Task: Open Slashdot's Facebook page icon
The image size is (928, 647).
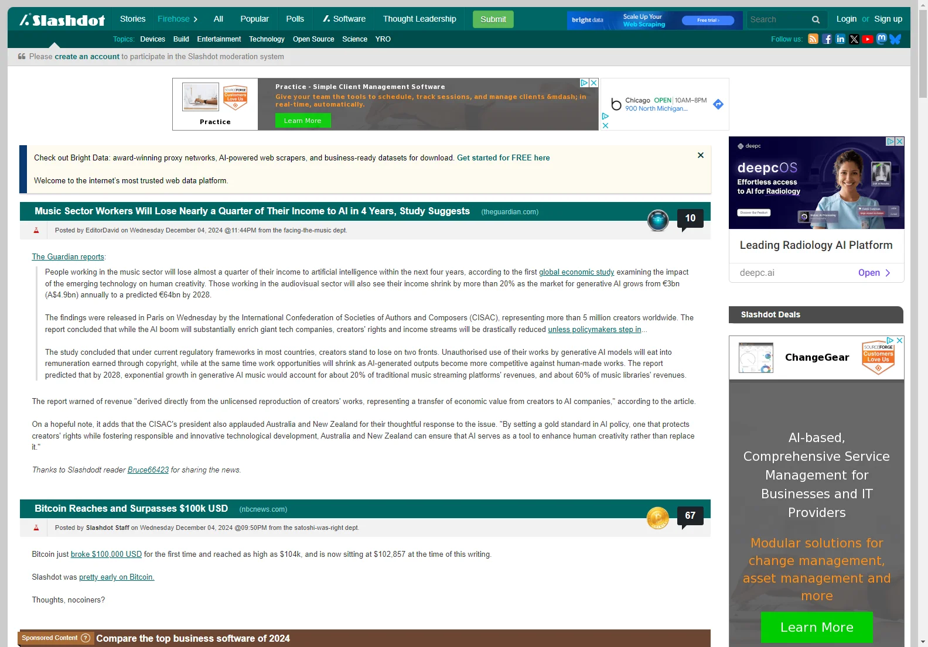Action: 827,39
